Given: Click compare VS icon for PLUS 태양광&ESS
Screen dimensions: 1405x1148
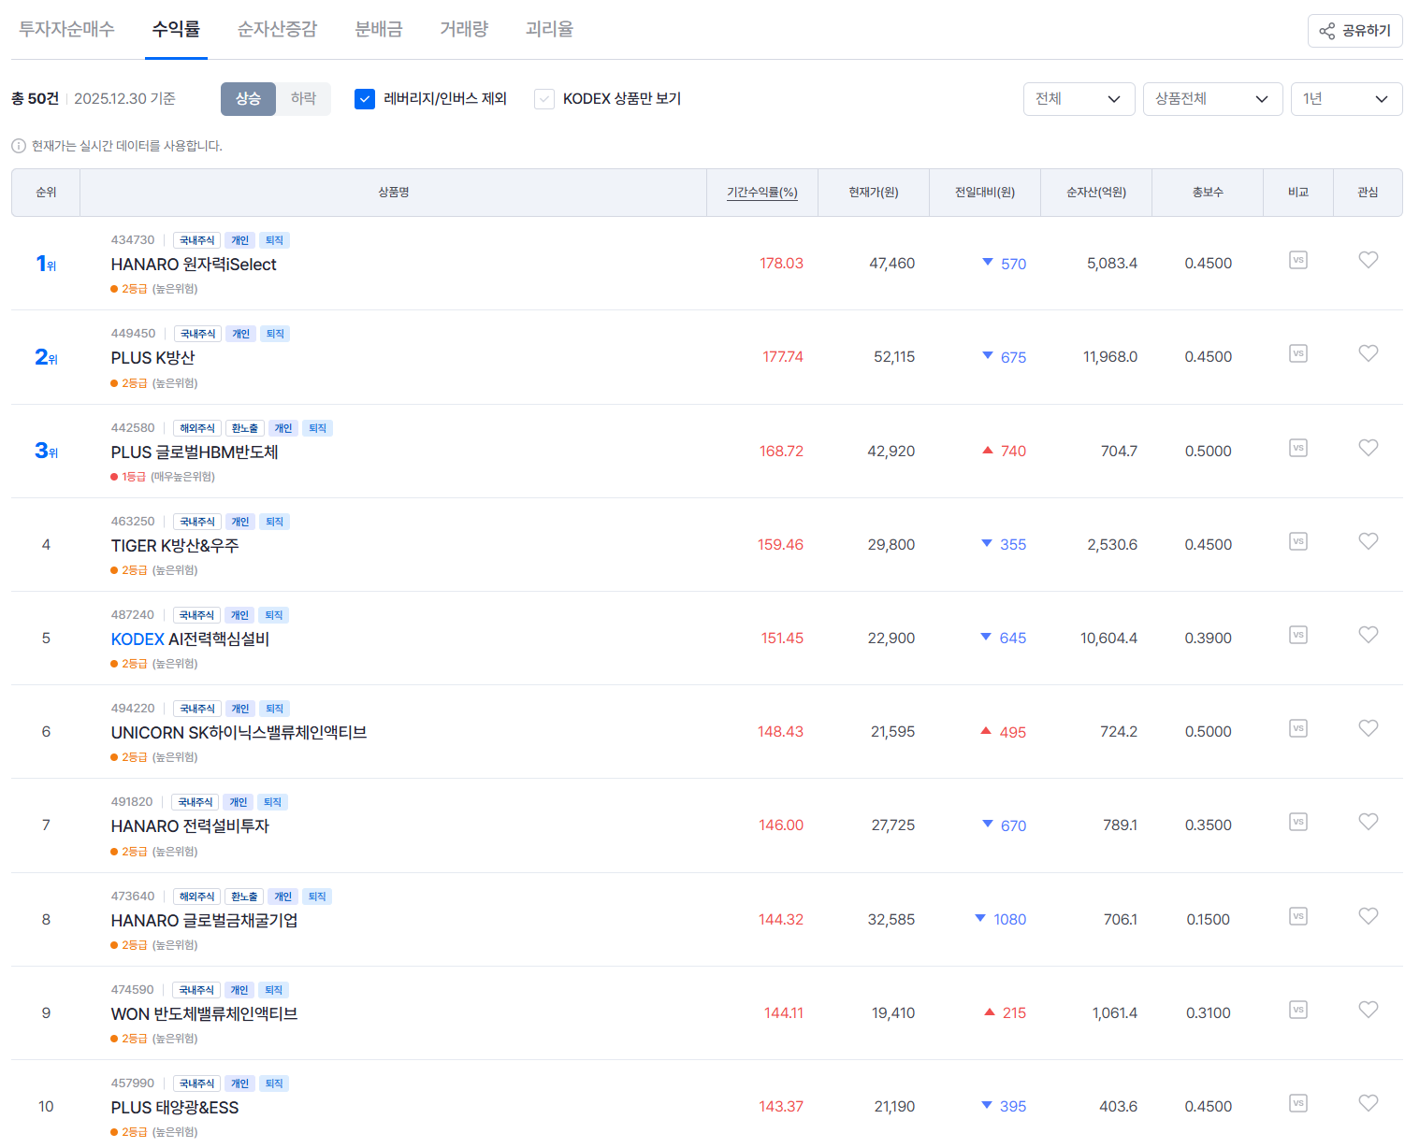Looking at the screenshot, I should [x=1297, y=1103].
